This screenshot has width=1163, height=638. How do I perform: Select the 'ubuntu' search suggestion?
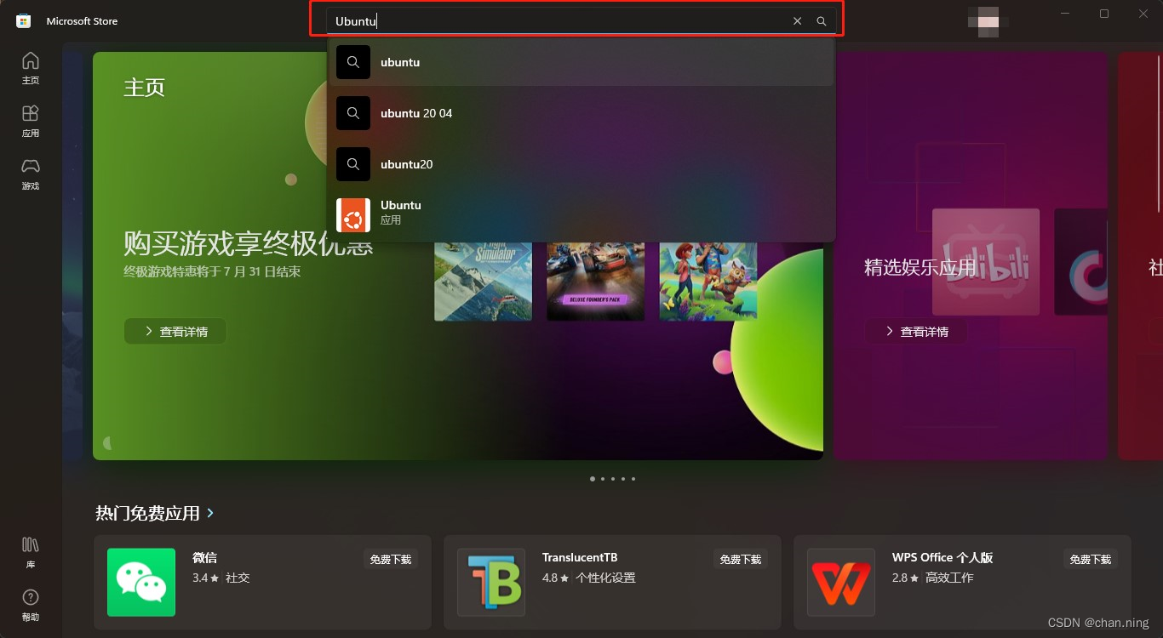(x=581, y=62)
